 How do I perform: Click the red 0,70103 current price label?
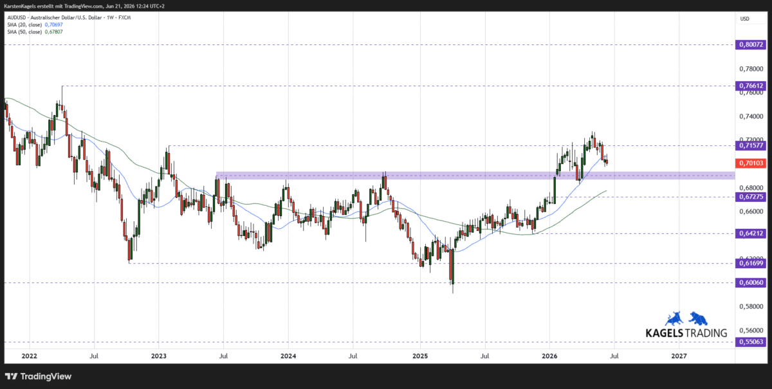point(751,163)
